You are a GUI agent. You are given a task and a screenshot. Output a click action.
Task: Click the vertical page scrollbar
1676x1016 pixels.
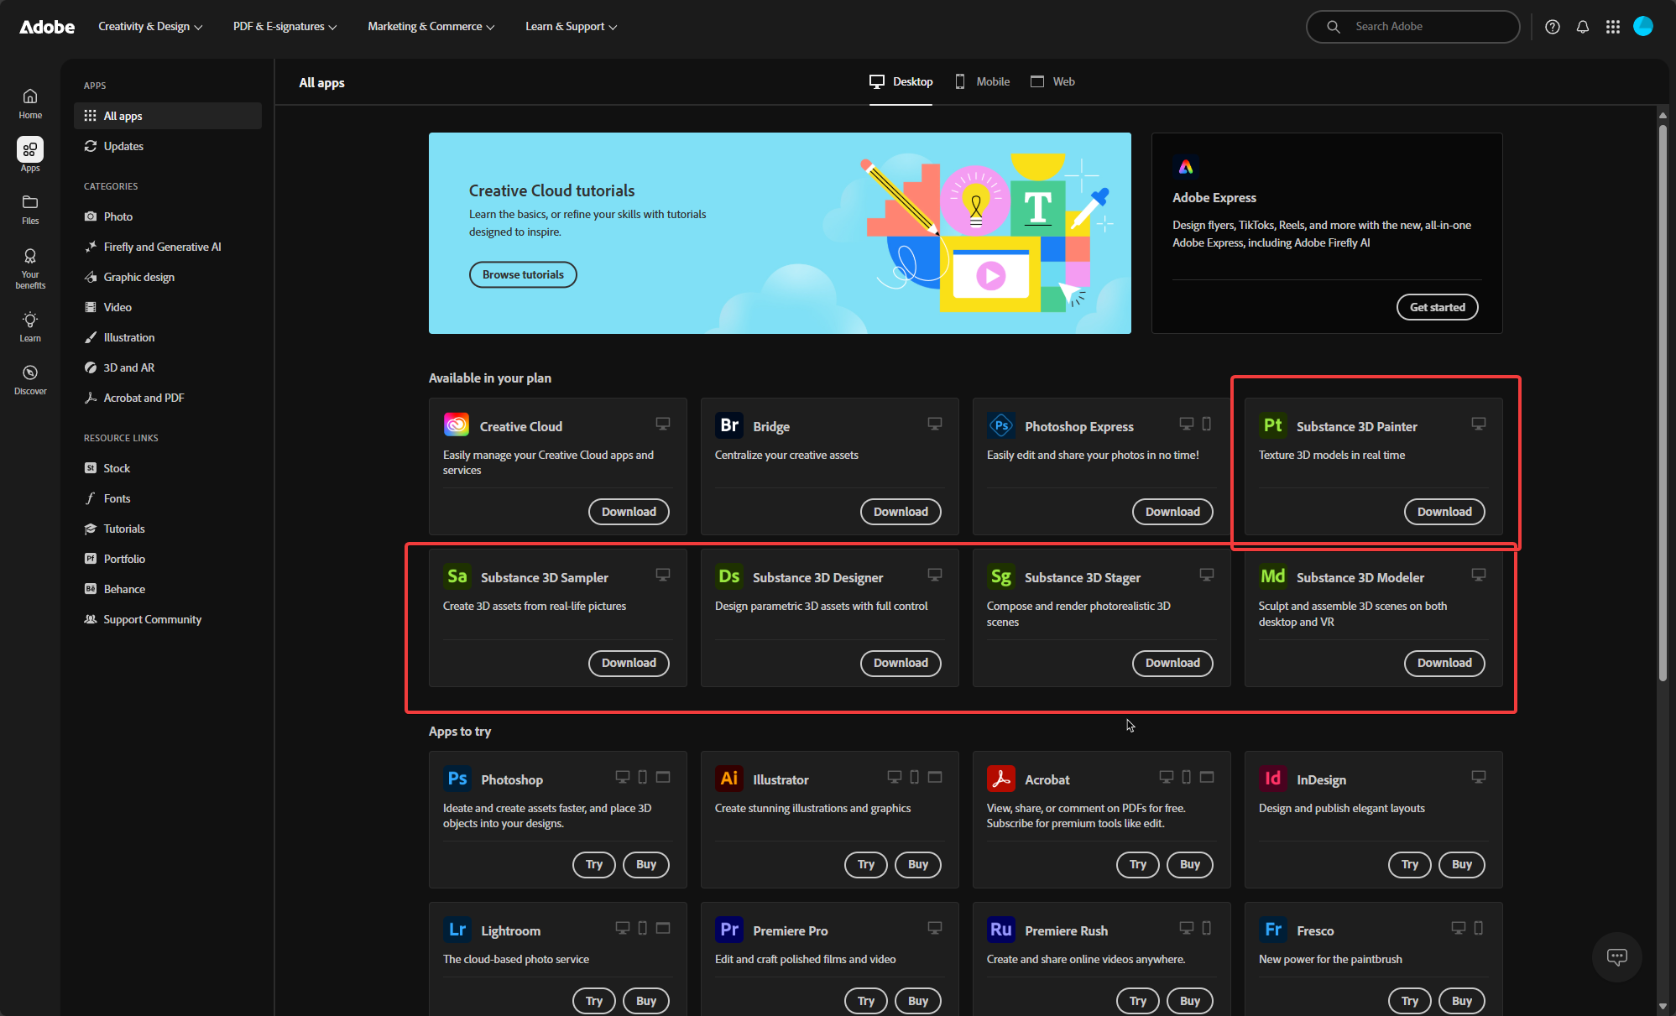tap(1662, 403)
